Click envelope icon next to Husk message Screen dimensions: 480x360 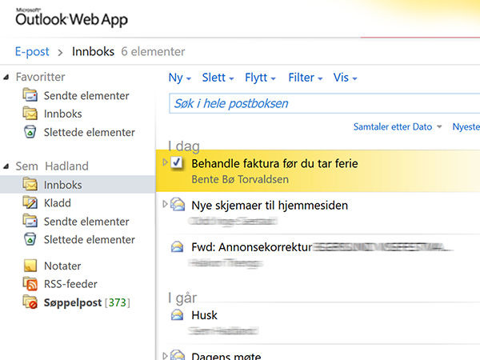(178, 315)
